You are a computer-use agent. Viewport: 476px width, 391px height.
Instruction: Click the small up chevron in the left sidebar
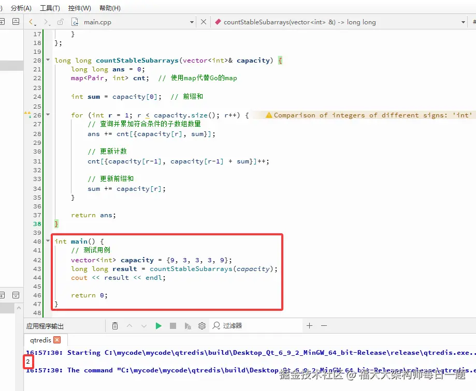(x=19, y=308)
